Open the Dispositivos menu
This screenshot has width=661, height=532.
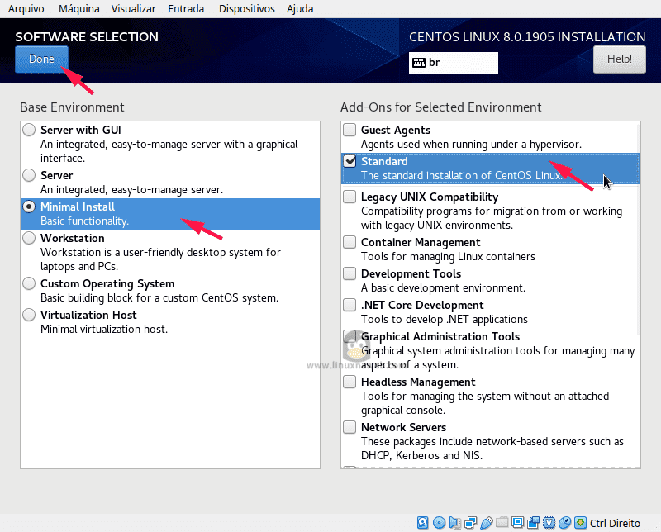pos(246,8)
